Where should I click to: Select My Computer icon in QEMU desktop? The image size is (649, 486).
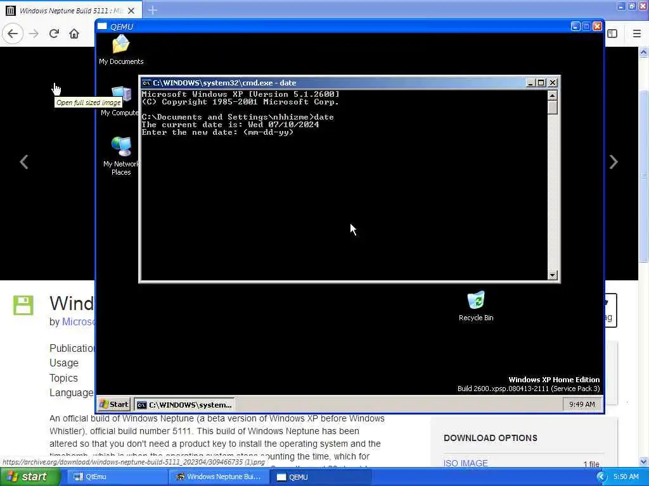[x=121, y=101]
